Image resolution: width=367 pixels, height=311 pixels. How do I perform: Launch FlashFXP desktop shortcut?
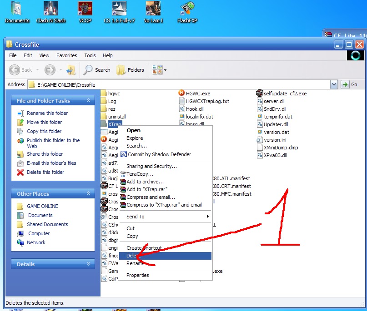(187, 12)
